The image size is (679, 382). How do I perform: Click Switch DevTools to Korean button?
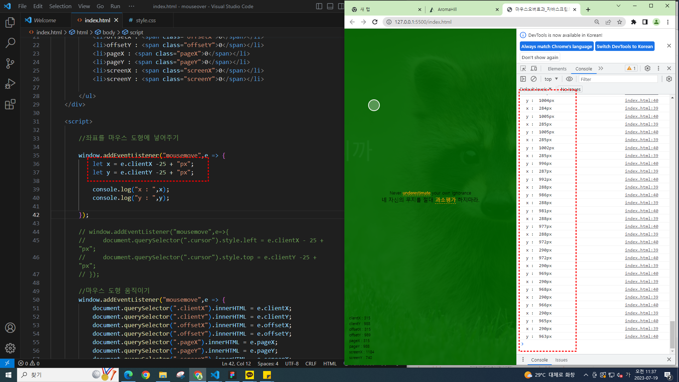pos(625,46)
